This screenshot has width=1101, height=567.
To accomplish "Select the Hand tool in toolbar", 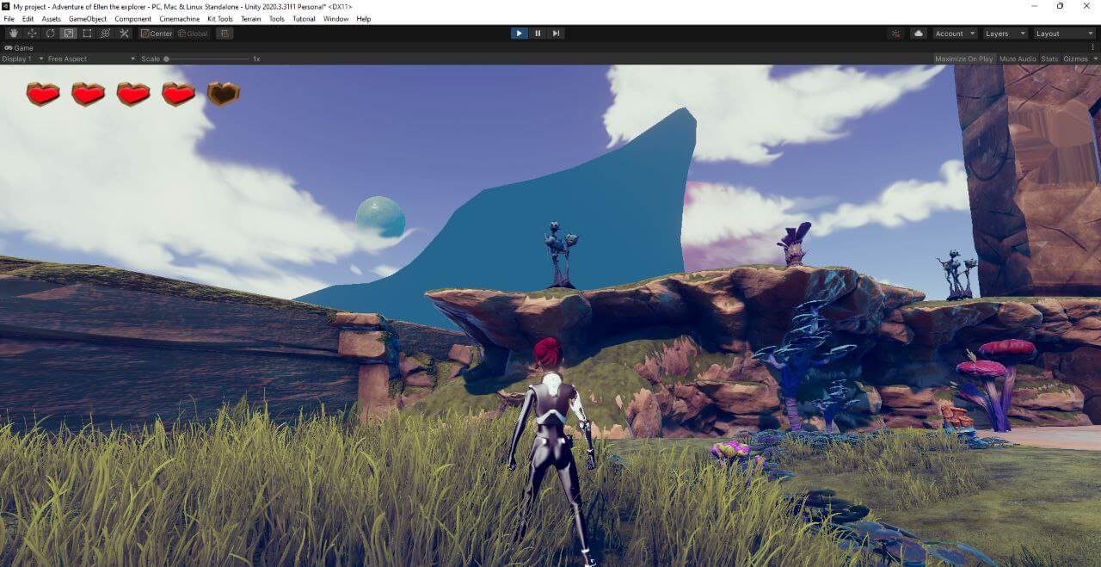I will (x=13, y=34).
